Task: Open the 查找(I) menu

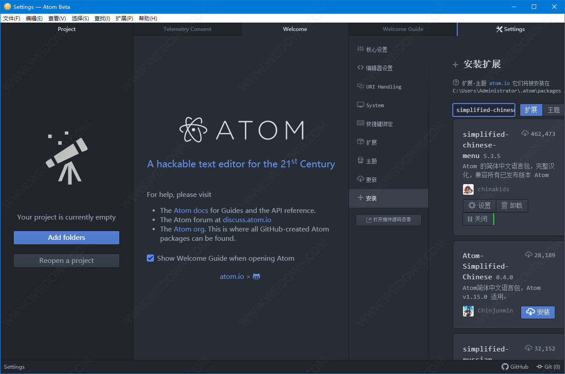Action: 102,18
